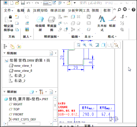
Task: Click the 绘图模型 button
Action: click(40, 24)
